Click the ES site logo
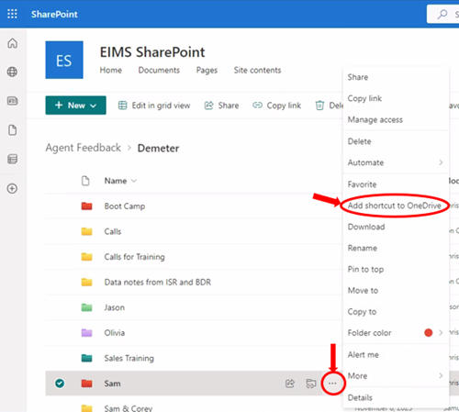The width and height of the screenshot is (459, 412). click(x=64, y=60)
